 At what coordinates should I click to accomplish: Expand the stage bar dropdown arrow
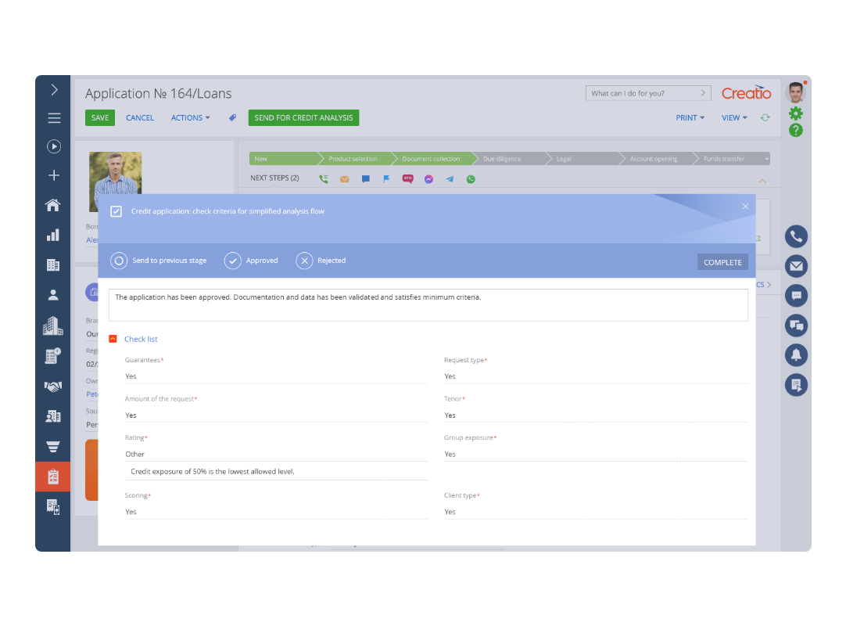(766, 159)
